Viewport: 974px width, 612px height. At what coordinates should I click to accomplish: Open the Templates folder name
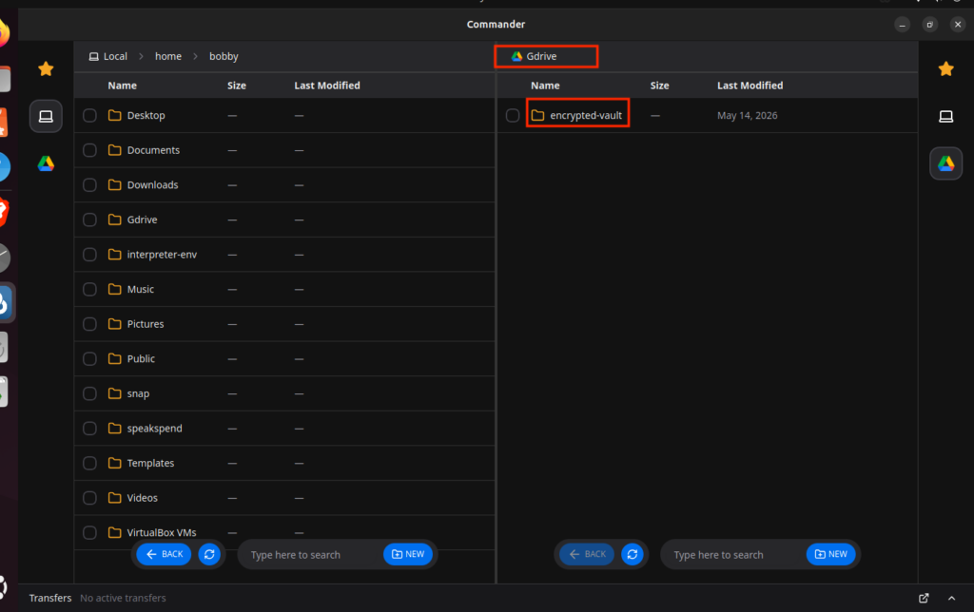pyautogui.click(x=151, y=463)
